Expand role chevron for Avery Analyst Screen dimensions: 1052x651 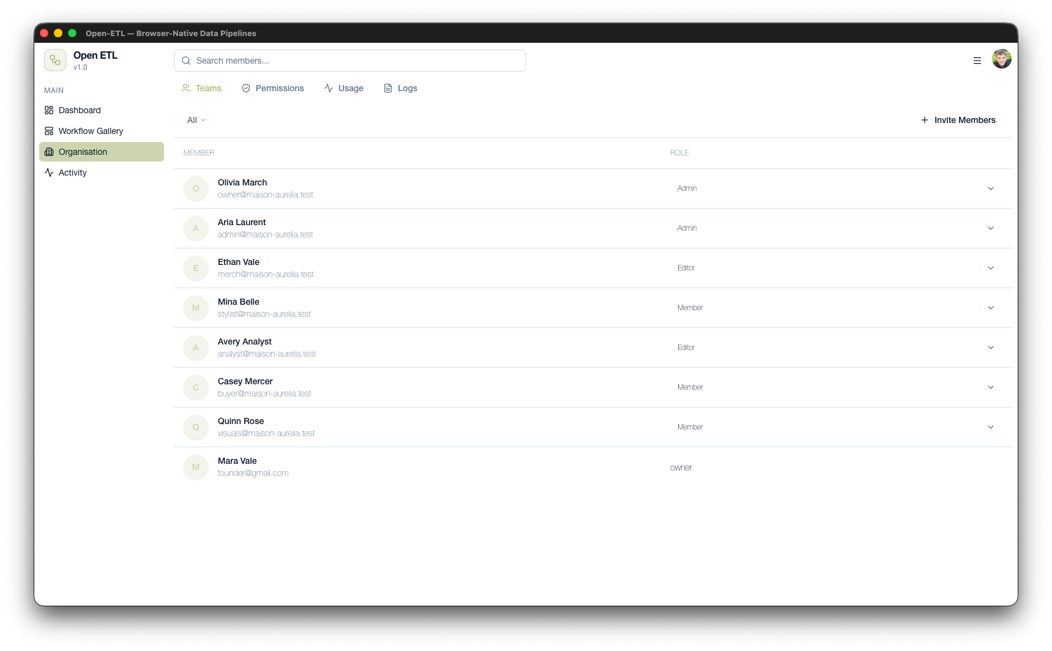[991, 348]
